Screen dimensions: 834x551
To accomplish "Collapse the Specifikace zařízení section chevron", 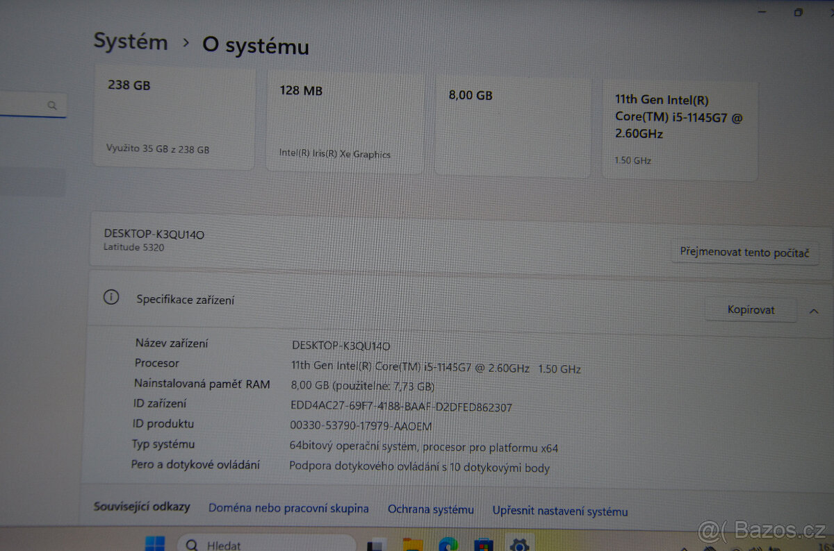I will click(815, 310).
